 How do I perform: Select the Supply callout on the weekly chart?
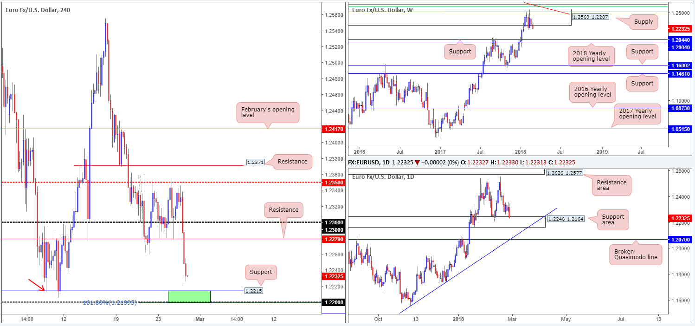pos(643,21)
